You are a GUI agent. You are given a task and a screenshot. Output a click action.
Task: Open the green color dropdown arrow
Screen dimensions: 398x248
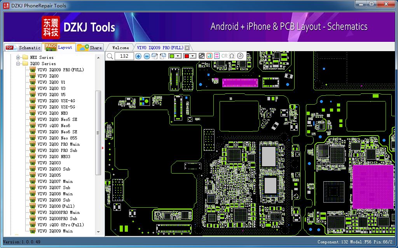178,56
